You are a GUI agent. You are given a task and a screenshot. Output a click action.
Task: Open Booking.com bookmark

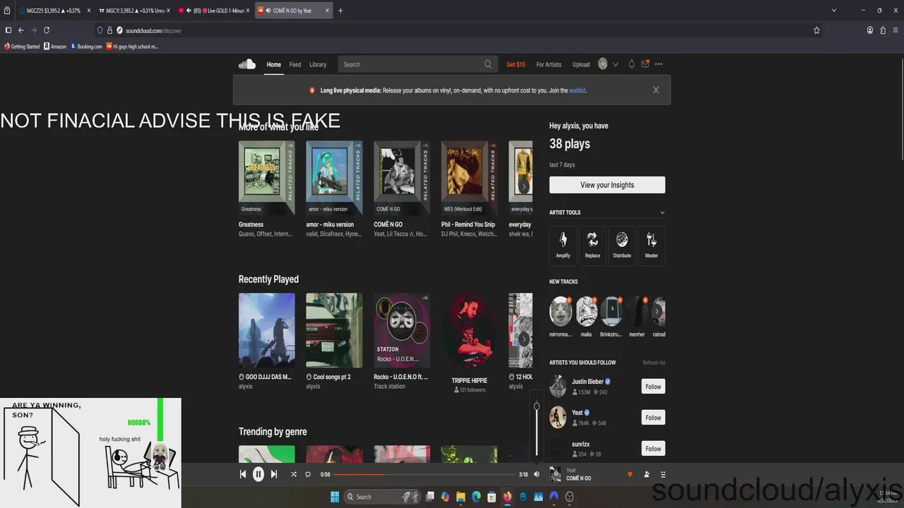pyautogui.click(x=86, y=47)
